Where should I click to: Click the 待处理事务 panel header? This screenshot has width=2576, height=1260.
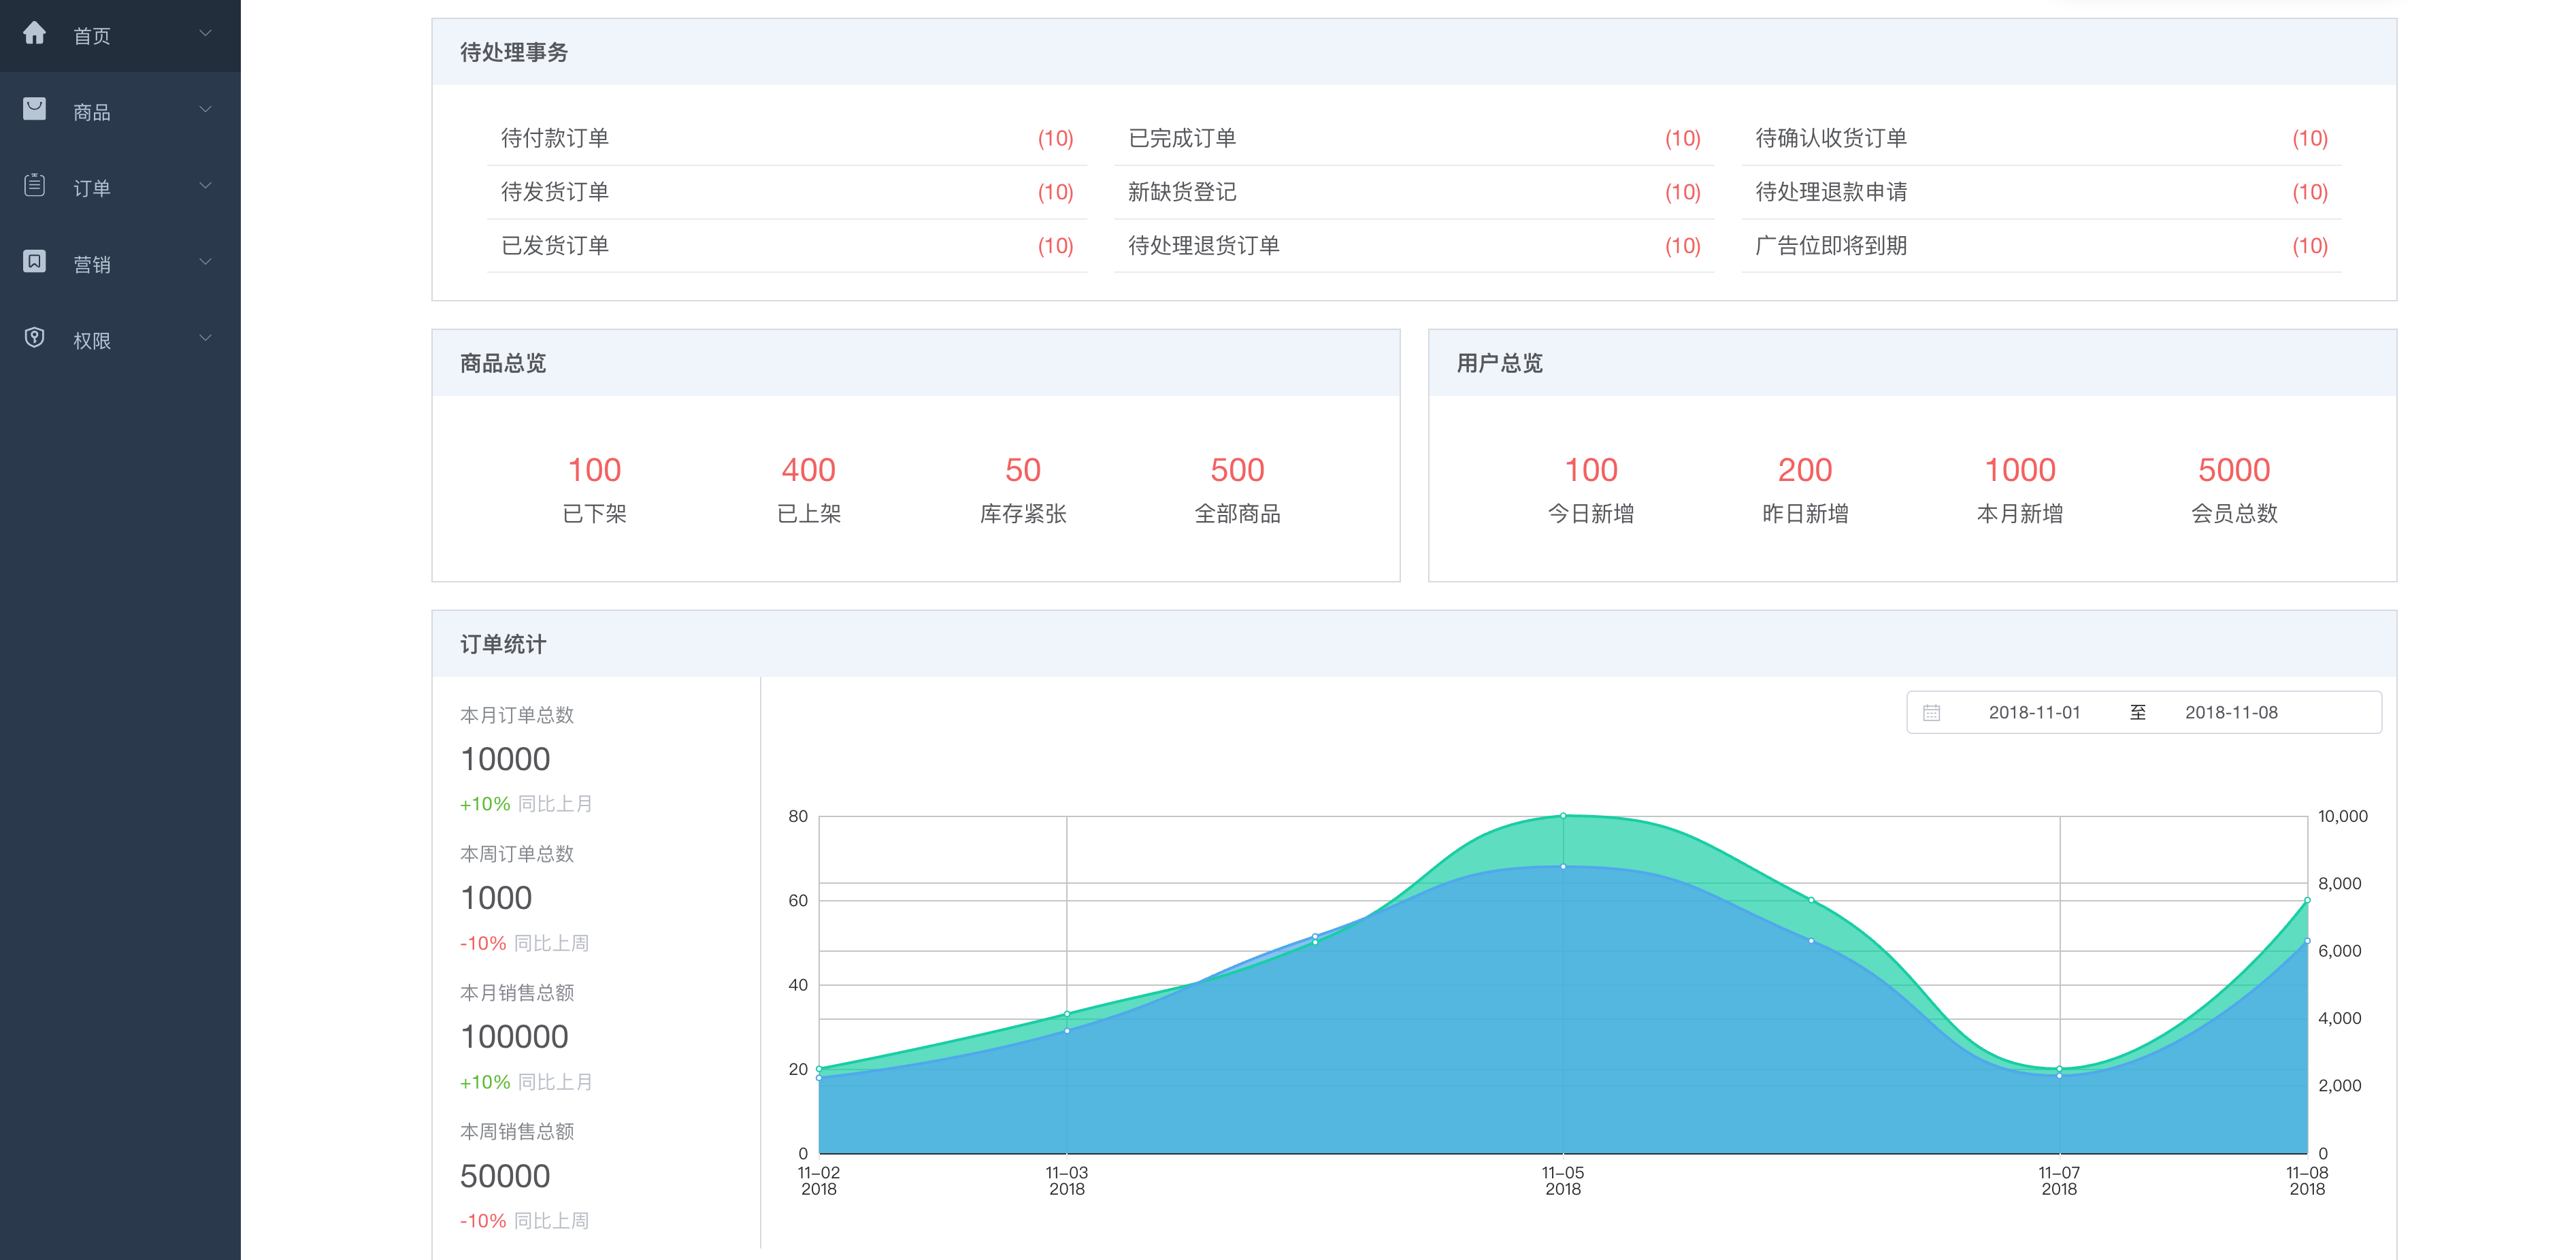(x=1414, y=52)
